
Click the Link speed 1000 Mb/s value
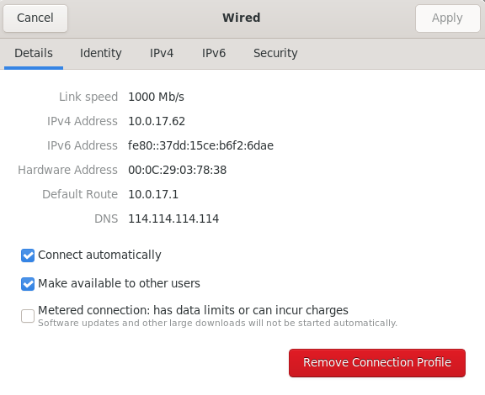click(156, 97)
